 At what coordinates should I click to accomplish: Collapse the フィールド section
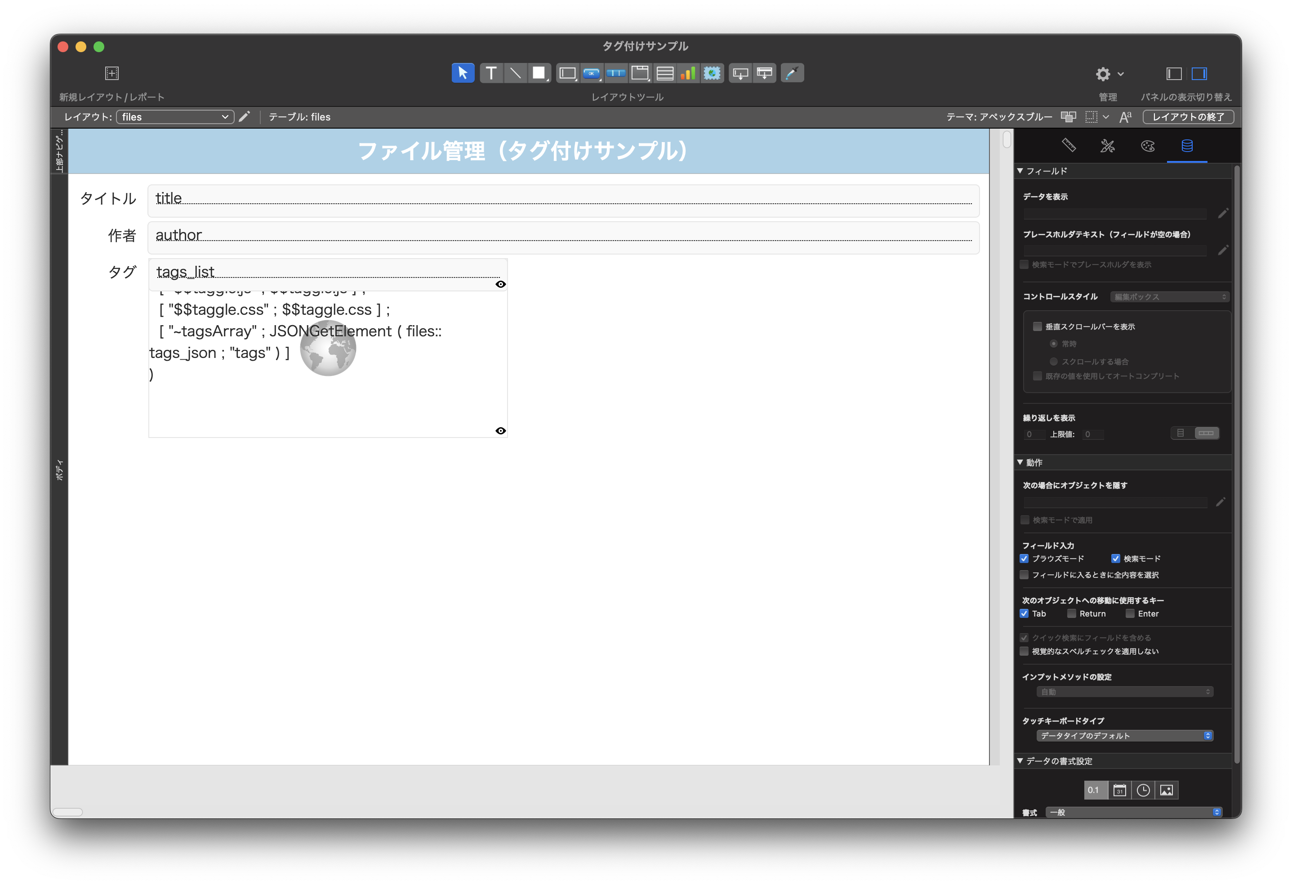pos(1020,171)
